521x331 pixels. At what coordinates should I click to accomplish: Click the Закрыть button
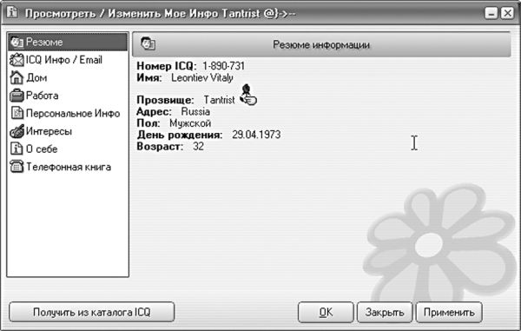pos(385,312)
